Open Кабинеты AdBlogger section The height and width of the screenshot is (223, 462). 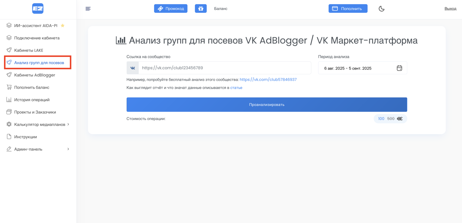tap(35, 75)
